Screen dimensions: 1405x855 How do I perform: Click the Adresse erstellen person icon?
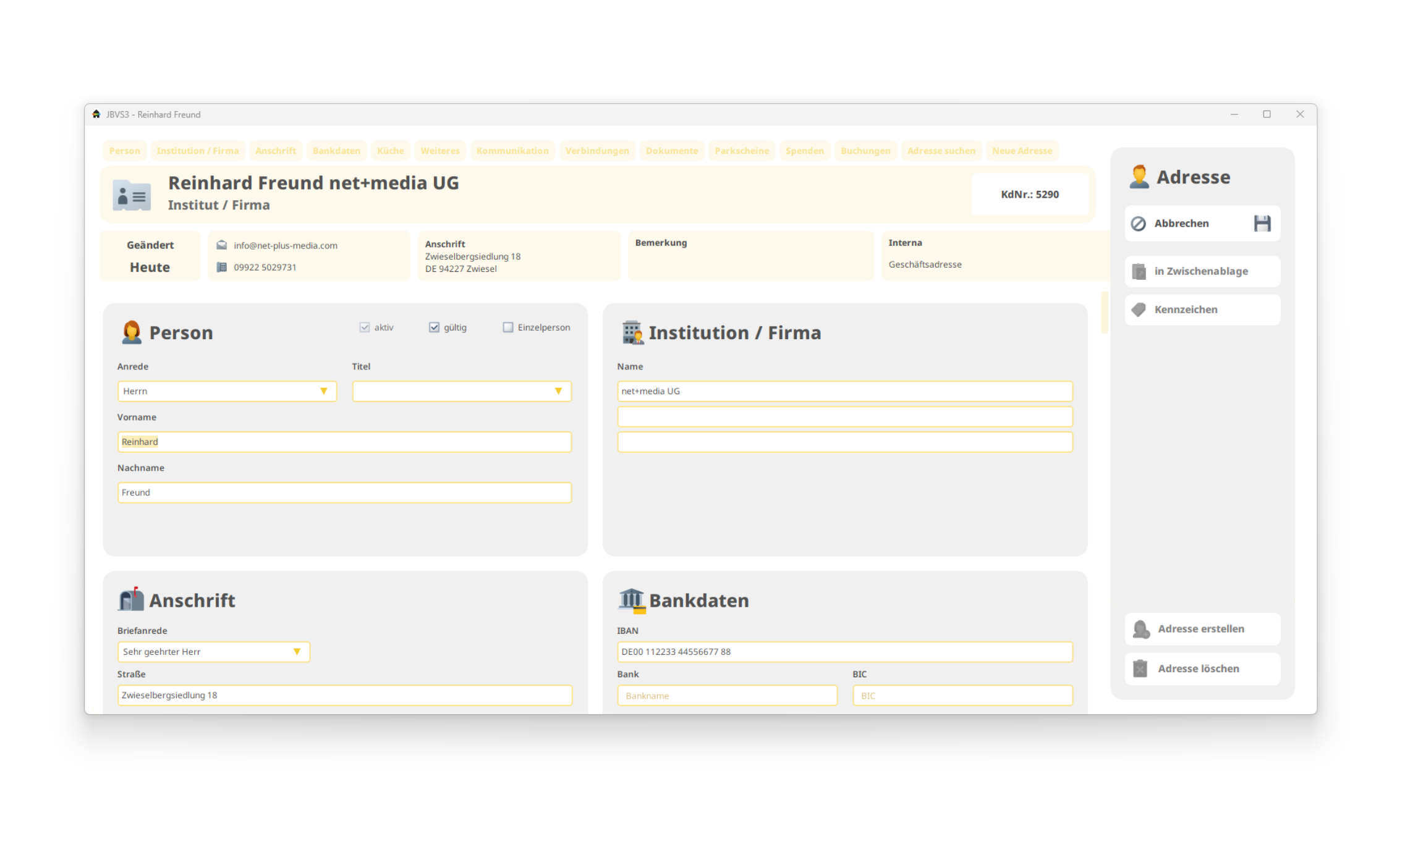click(1140, 629)
